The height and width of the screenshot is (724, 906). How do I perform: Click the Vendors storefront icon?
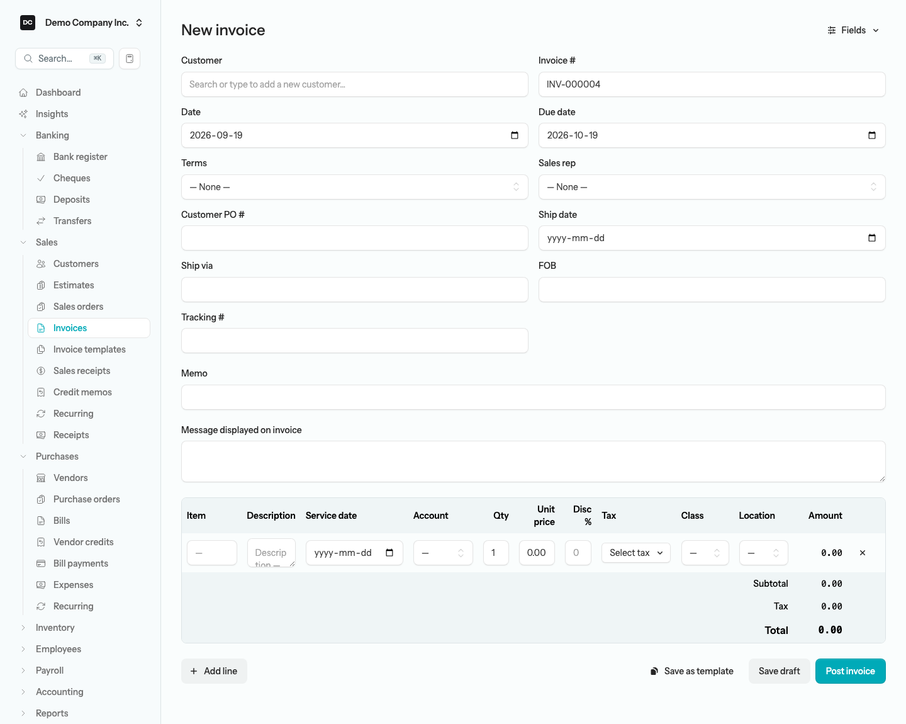tap(41, 478)
